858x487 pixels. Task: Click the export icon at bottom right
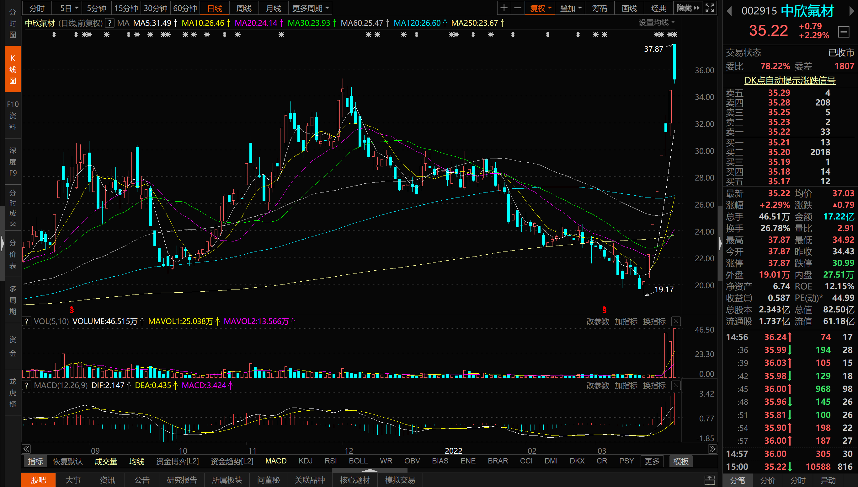tap(709, 480)
